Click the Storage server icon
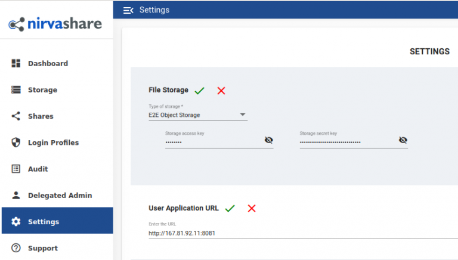The width and height of the screenshot is (458, 260). 16,89
